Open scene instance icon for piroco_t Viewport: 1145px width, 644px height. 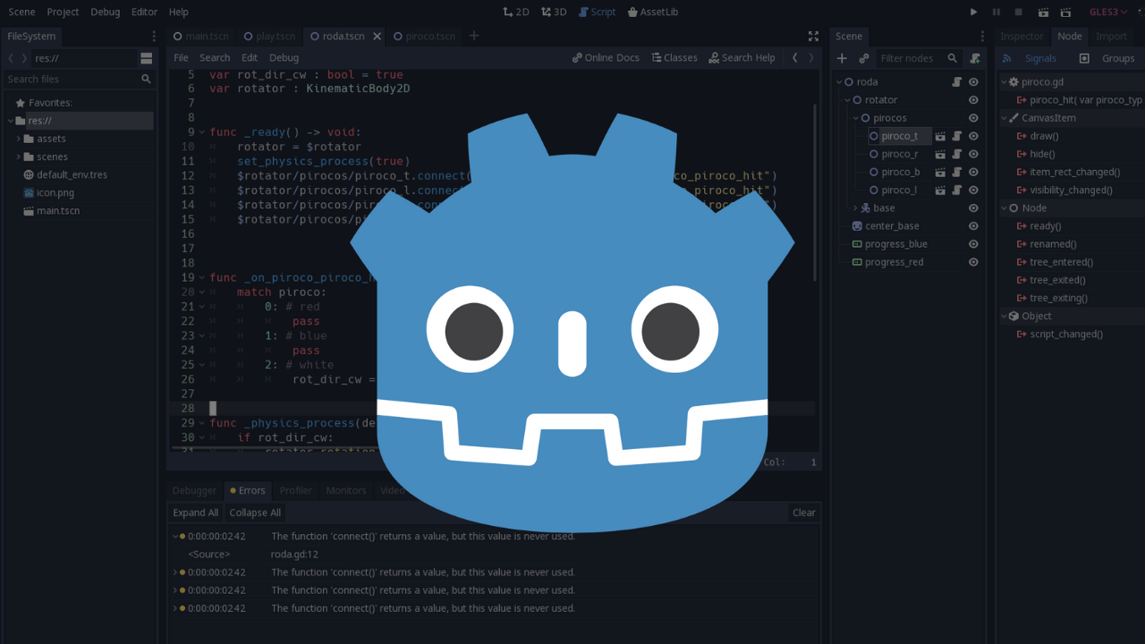coord(940,136)
